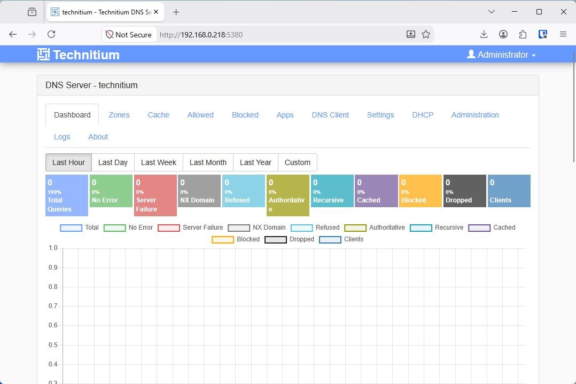Expand the list all tabs chevron
The image size is (576, 384).
pos(491,12)
